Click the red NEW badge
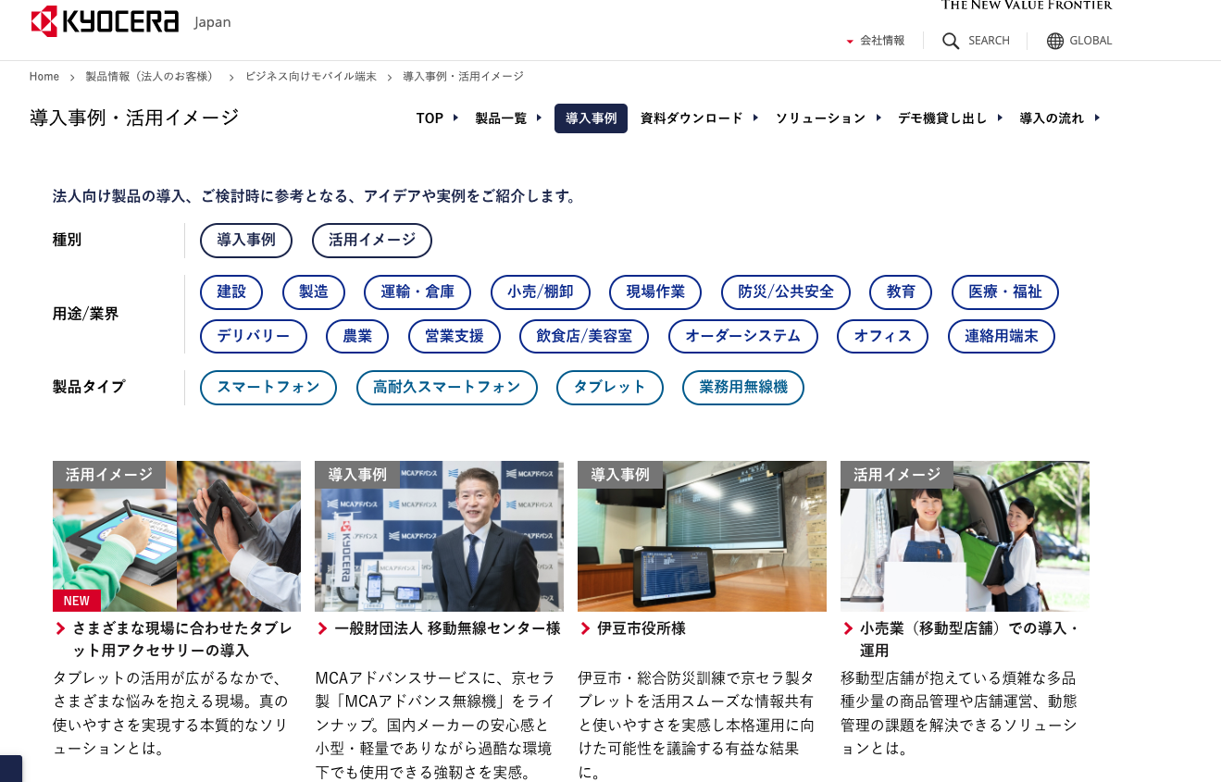Viewport: 1221px width, 782px height. [x=77, y=601]
